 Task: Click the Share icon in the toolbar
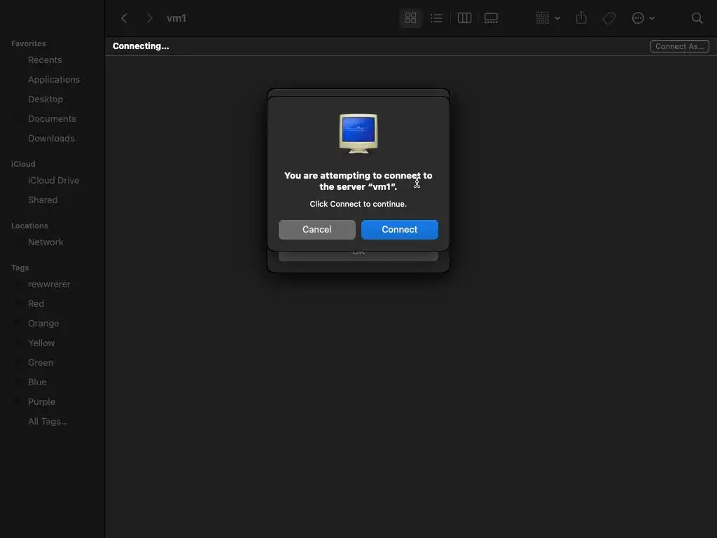581,18
